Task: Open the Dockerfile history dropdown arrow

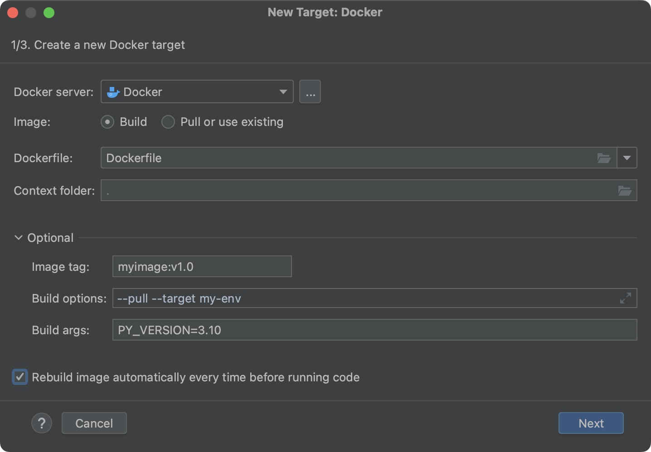Action: coord(627,158)
